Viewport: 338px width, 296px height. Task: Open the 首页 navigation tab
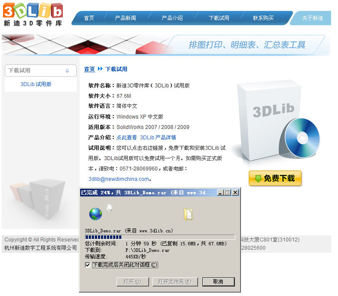click(89, 18)
